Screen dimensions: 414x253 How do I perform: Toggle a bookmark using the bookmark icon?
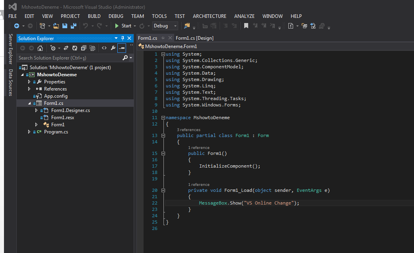tap(246, 26)
